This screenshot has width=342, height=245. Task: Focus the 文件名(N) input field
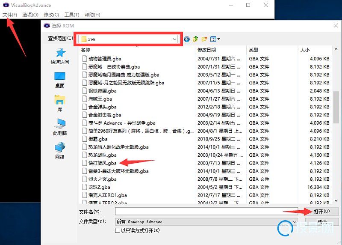tap(206, 211)
